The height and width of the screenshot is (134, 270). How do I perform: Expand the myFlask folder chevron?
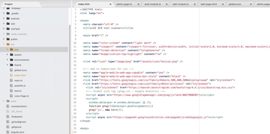pos(4,29)
